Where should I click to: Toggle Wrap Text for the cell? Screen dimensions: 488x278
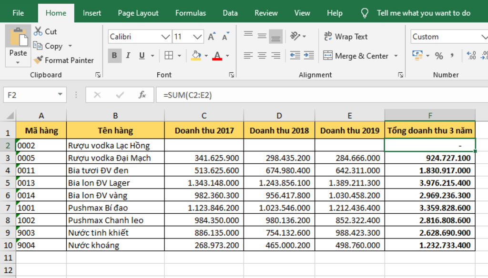click(x=346, y=37)
